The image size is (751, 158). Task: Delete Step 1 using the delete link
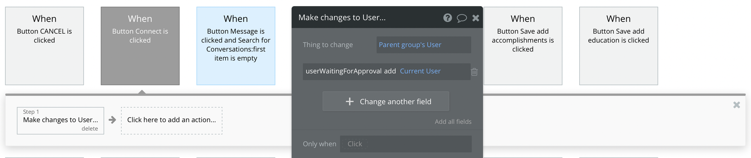tap(89, 128)
